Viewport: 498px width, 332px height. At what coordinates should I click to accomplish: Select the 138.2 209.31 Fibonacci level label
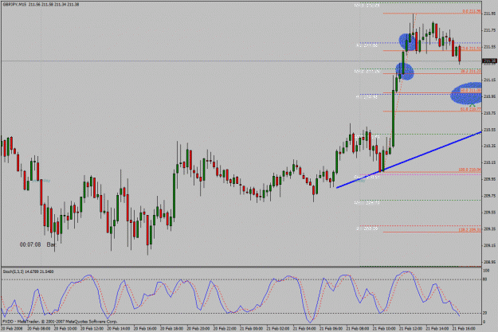pyautogui.click(x=470, y=230)
